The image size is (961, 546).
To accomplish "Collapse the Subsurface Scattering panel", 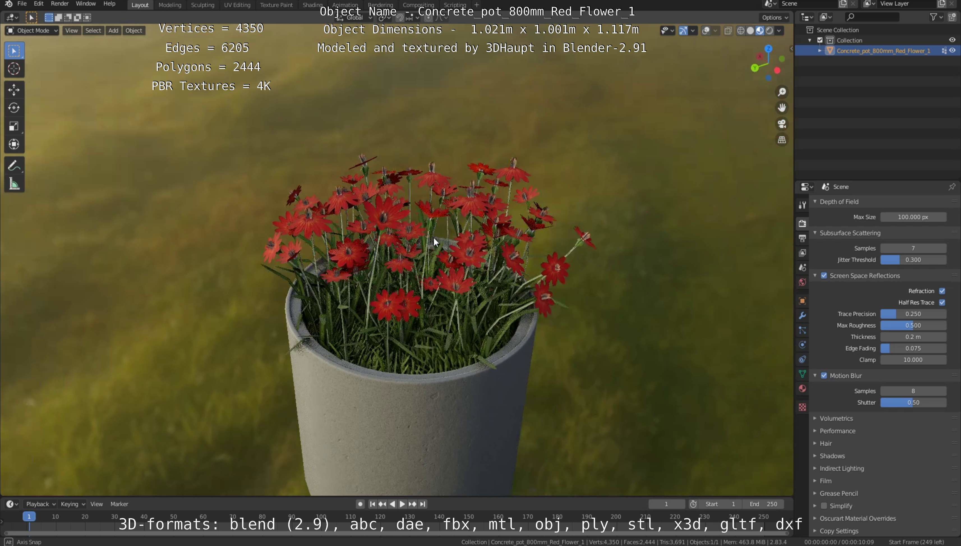I will [x=815, y=233].
